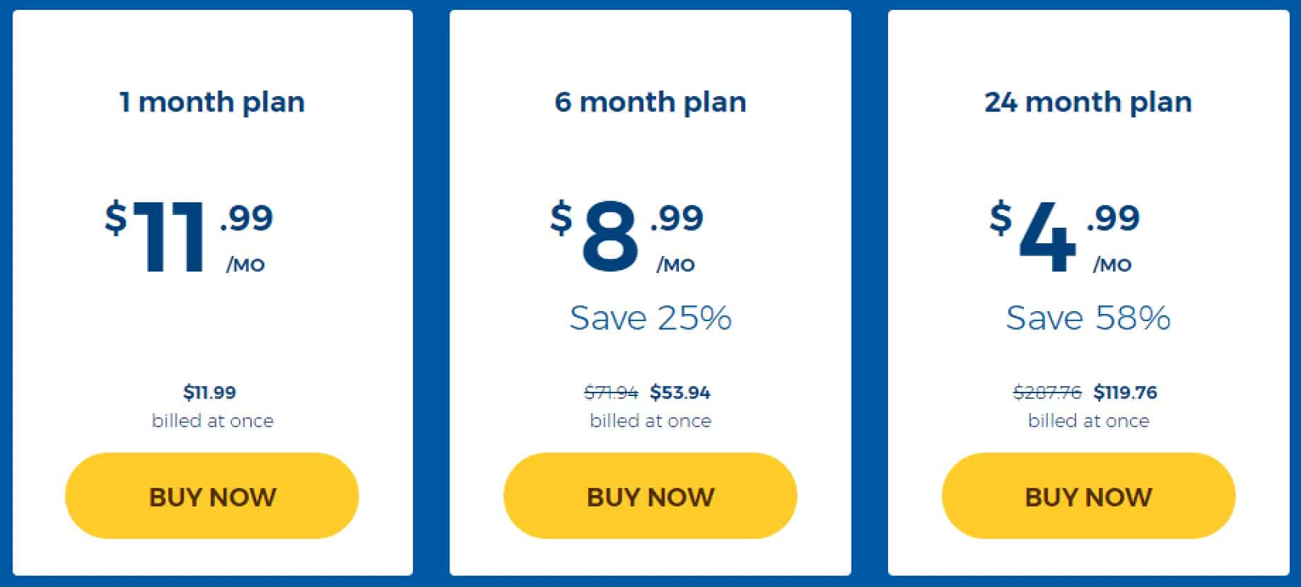Click the Save 58% label
Screen dimensions: 1301x587
tap(1088, 318)
